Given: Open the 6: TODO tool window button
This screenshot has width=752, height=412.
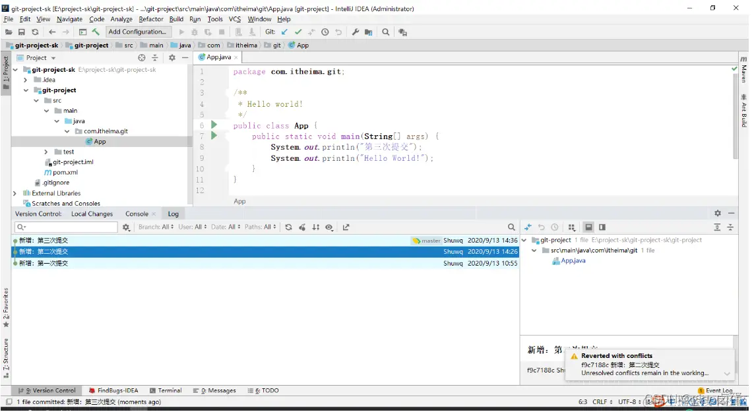Looking at the screenshot, I should point(263,391).
